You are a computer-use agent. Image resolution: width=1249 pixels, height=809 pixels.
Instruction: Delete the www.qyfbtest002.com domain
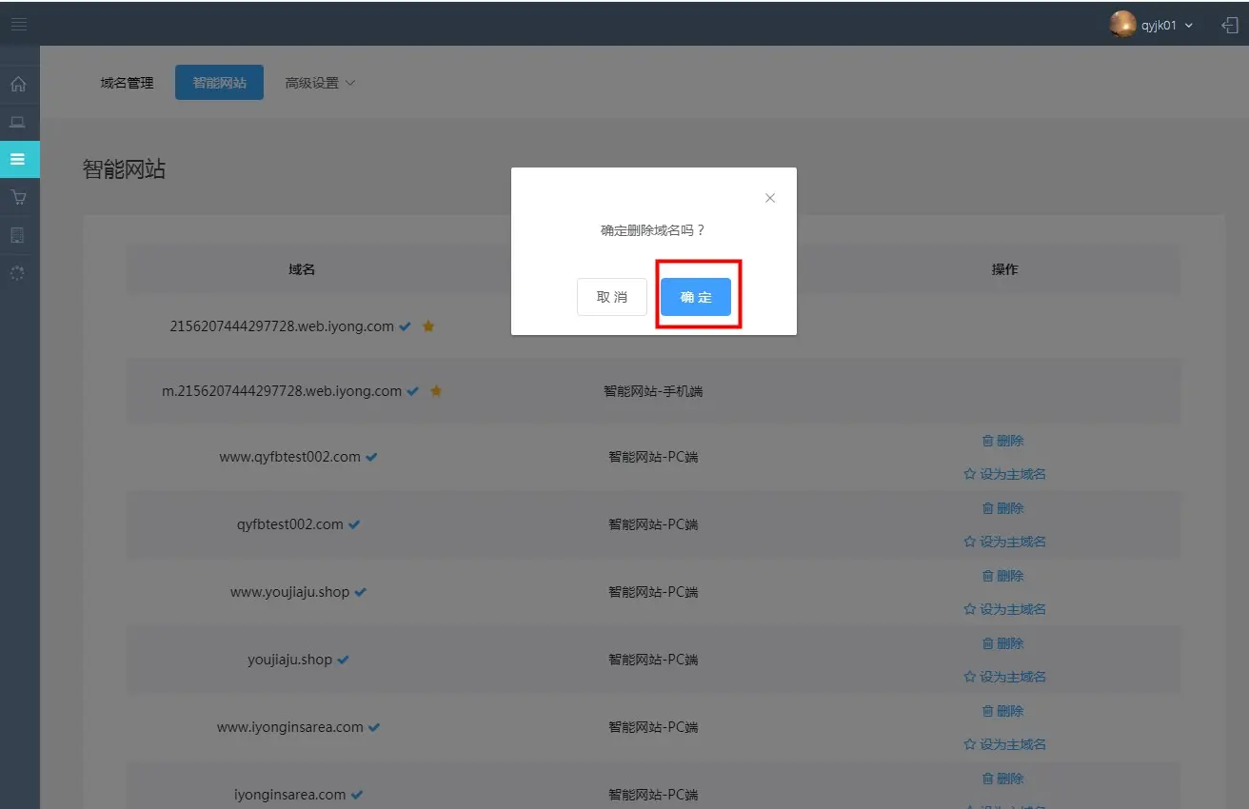[x=1003, y=441]
